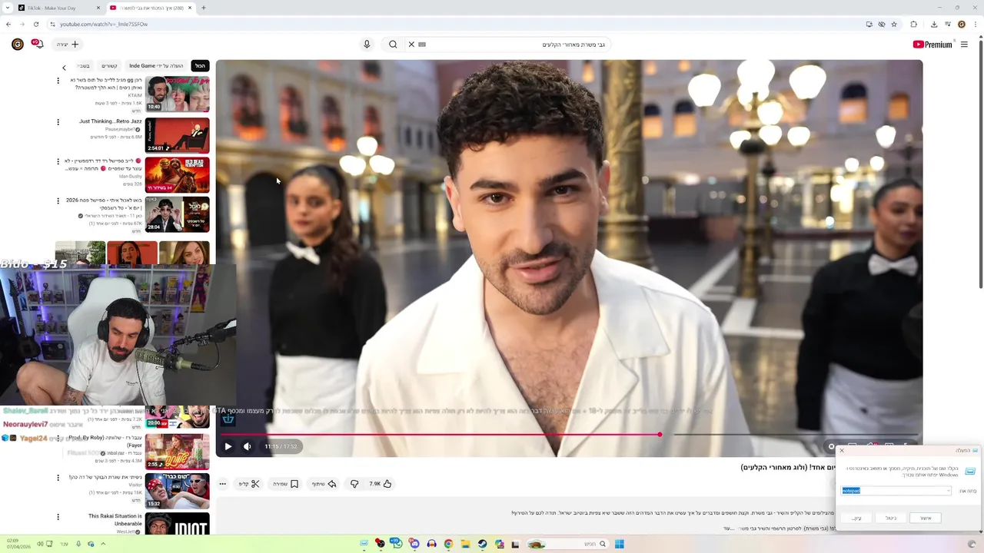Screen dimensions: 984x553
Task: Open the three-dot more actions under video
Action: click(222, 484)
